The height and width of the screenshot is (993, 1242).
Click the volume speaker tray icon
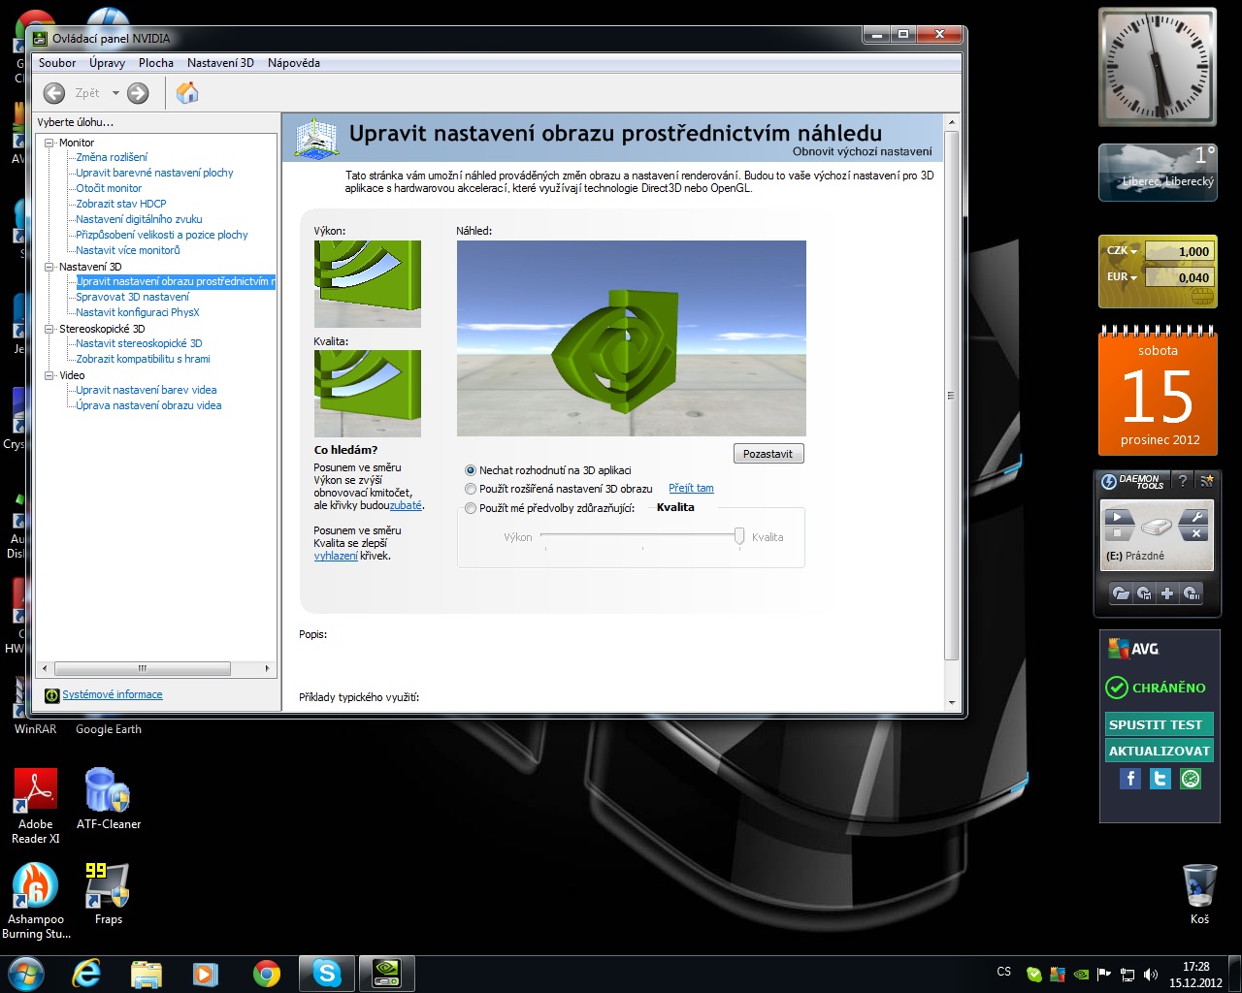pos(1151,975)
